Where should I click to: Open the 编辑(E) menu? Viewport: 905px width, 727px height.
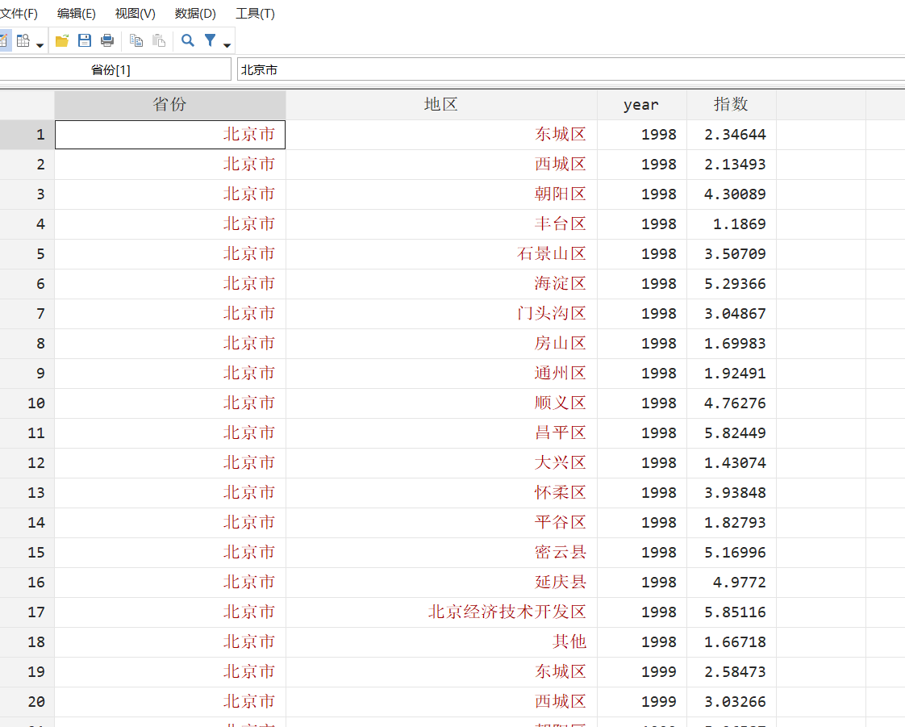click(76, 13)
